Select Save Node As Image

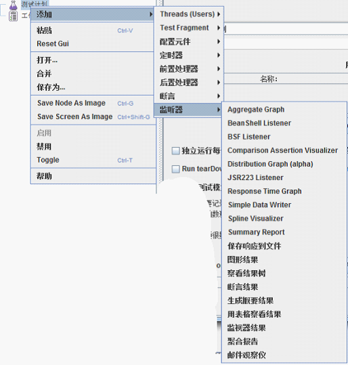click(x=71, y=103)
